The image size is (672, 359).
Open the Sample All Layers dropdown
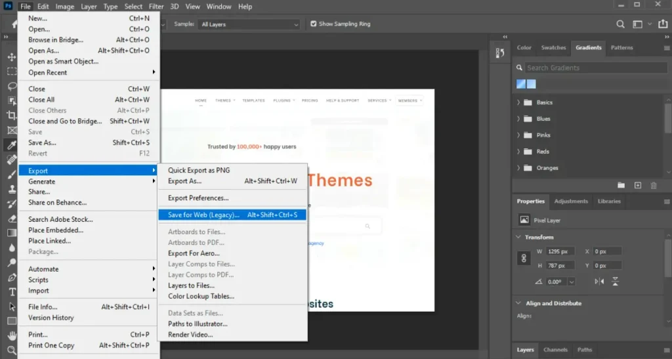249,24
